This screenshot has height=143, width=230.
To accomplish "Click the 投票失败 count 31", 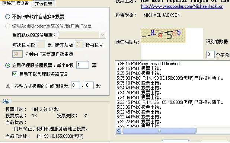I will [x=86, y=116].
